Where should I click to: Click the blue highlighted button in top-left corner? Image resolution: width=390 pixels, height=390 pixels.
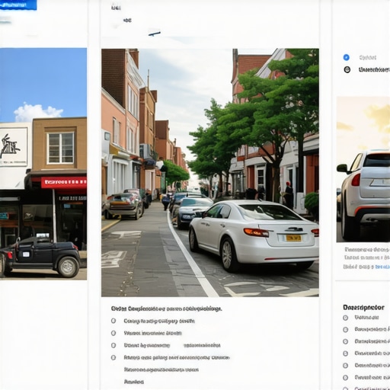pyautogui.click(x=18, y=5)
